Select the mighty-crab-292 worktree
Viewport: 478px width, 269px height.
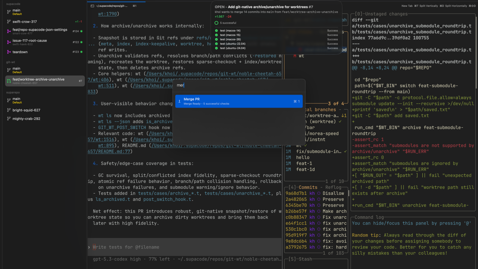45,119
